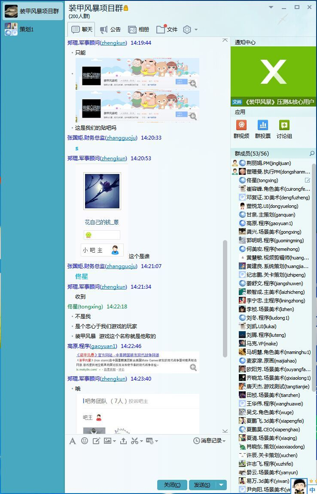Click the send picture icon
Screen dimensions: 317x494
[x=107, y=441]
